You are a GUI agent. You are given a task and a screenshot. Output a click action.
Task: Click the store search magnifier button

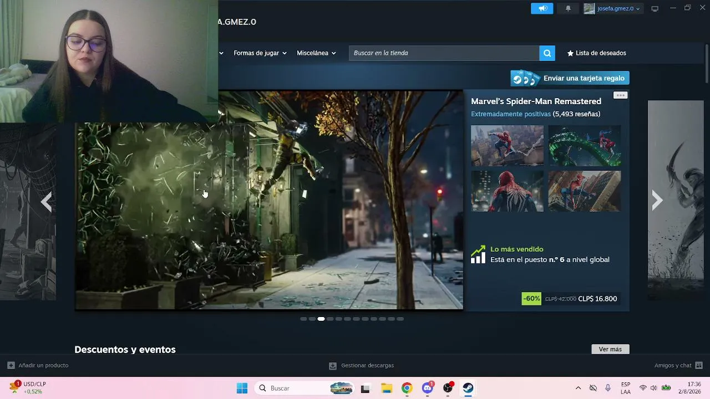(547, 53)
